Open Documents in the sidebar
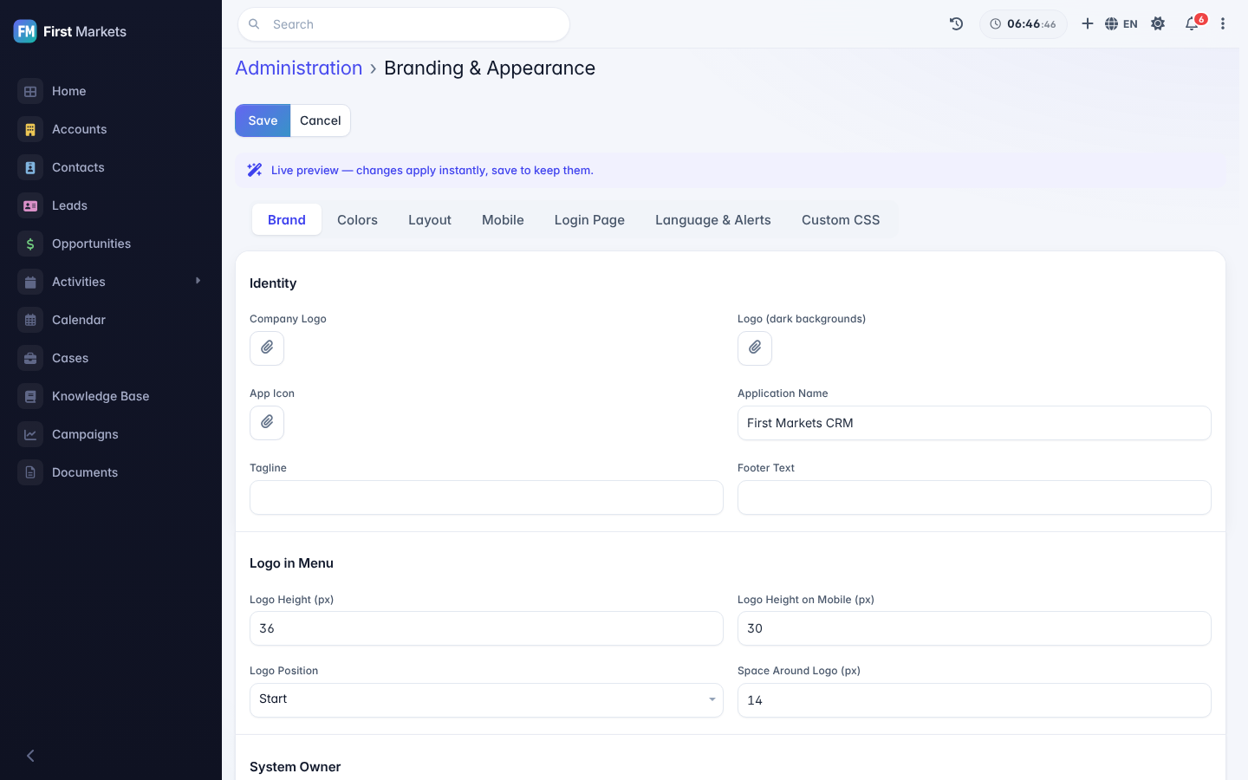1248x780 pixels. [111, 472]
